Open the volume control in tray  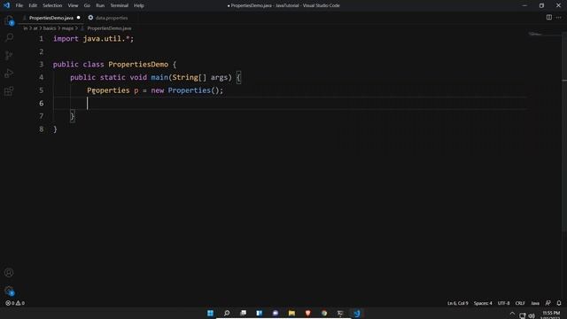point(532,315)
